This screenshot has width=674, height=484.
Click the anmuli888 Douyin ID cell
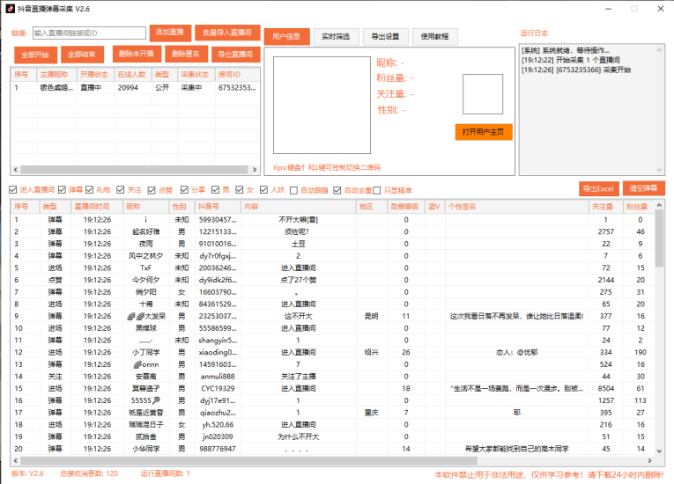218,377
